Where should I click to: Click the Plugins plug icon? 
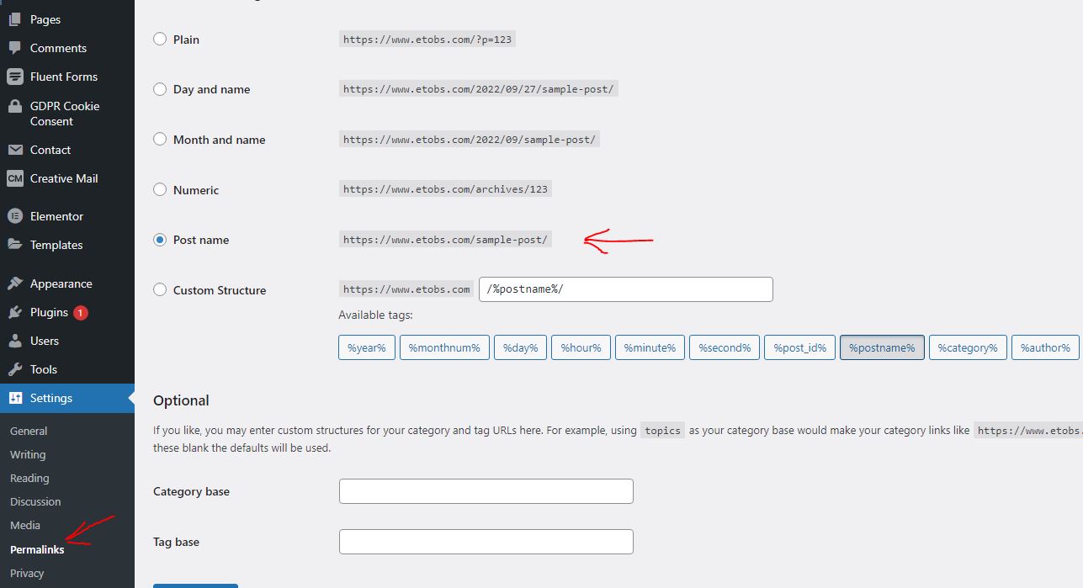pos(14,312)
